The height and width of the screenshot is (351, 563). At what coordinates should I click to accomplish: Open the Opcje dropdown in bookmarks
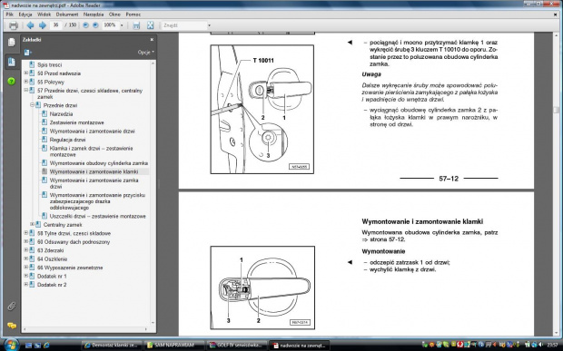[x=146, y=53]
